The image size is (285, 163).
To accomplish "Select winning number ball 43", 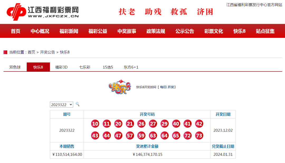I will coord(95,136).
